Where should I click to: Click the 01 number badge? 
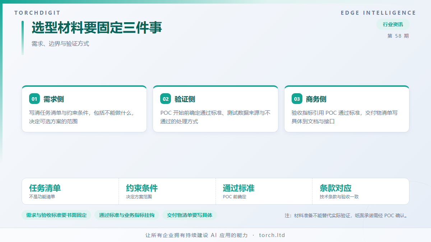(34, 99)
